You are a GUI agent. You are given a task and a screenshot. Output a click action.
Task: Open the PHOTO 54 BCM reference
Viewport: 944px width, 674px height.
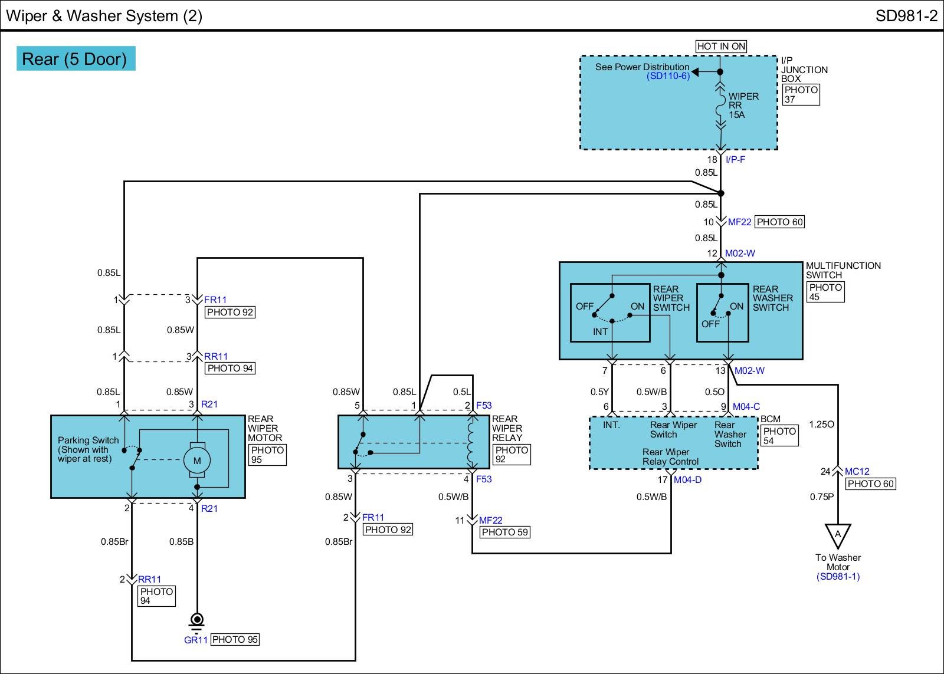(779, 436)
